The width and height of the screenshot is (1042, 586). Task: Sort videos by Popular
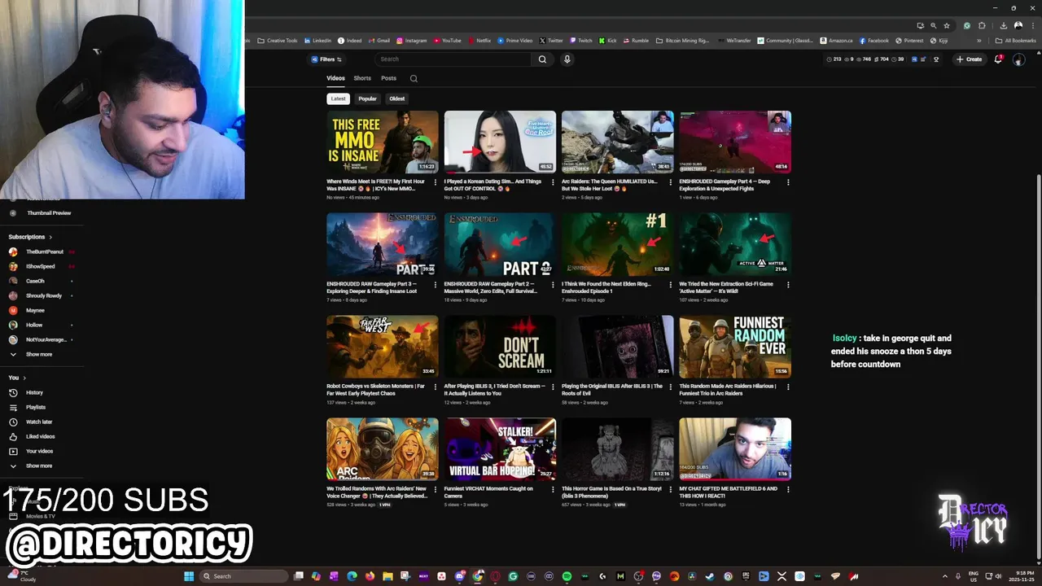point(368,98)
